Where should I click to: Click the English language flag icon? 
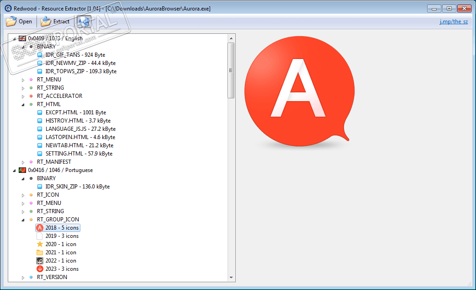pyautogui.click(x=22, y=38)
